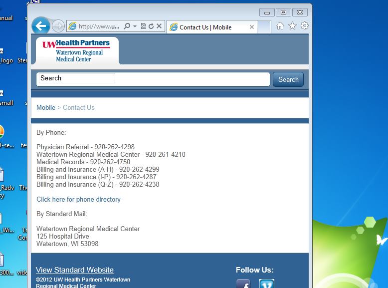Click the Mobile breadcrumb link

[46, 107]
